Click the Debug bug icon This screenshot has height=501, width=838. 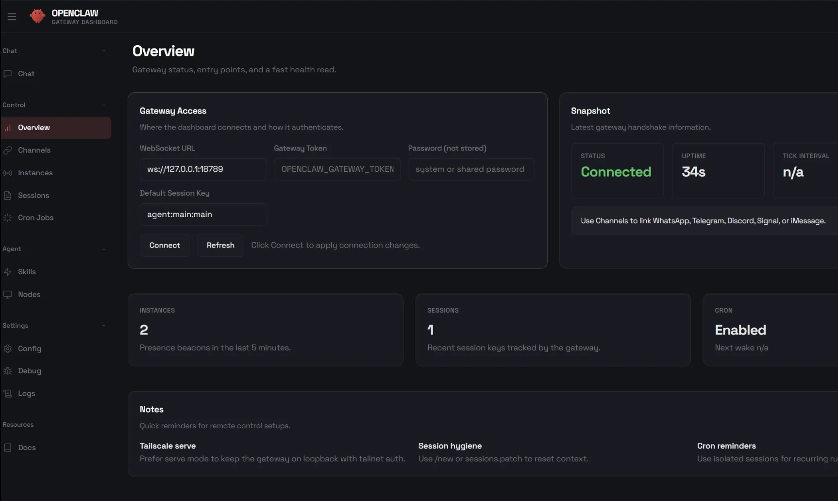8,371
